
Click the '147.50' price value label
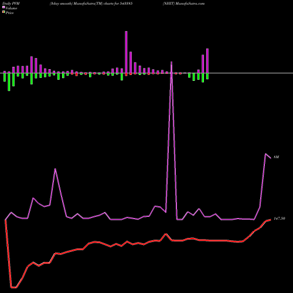[x=280, y=219]
